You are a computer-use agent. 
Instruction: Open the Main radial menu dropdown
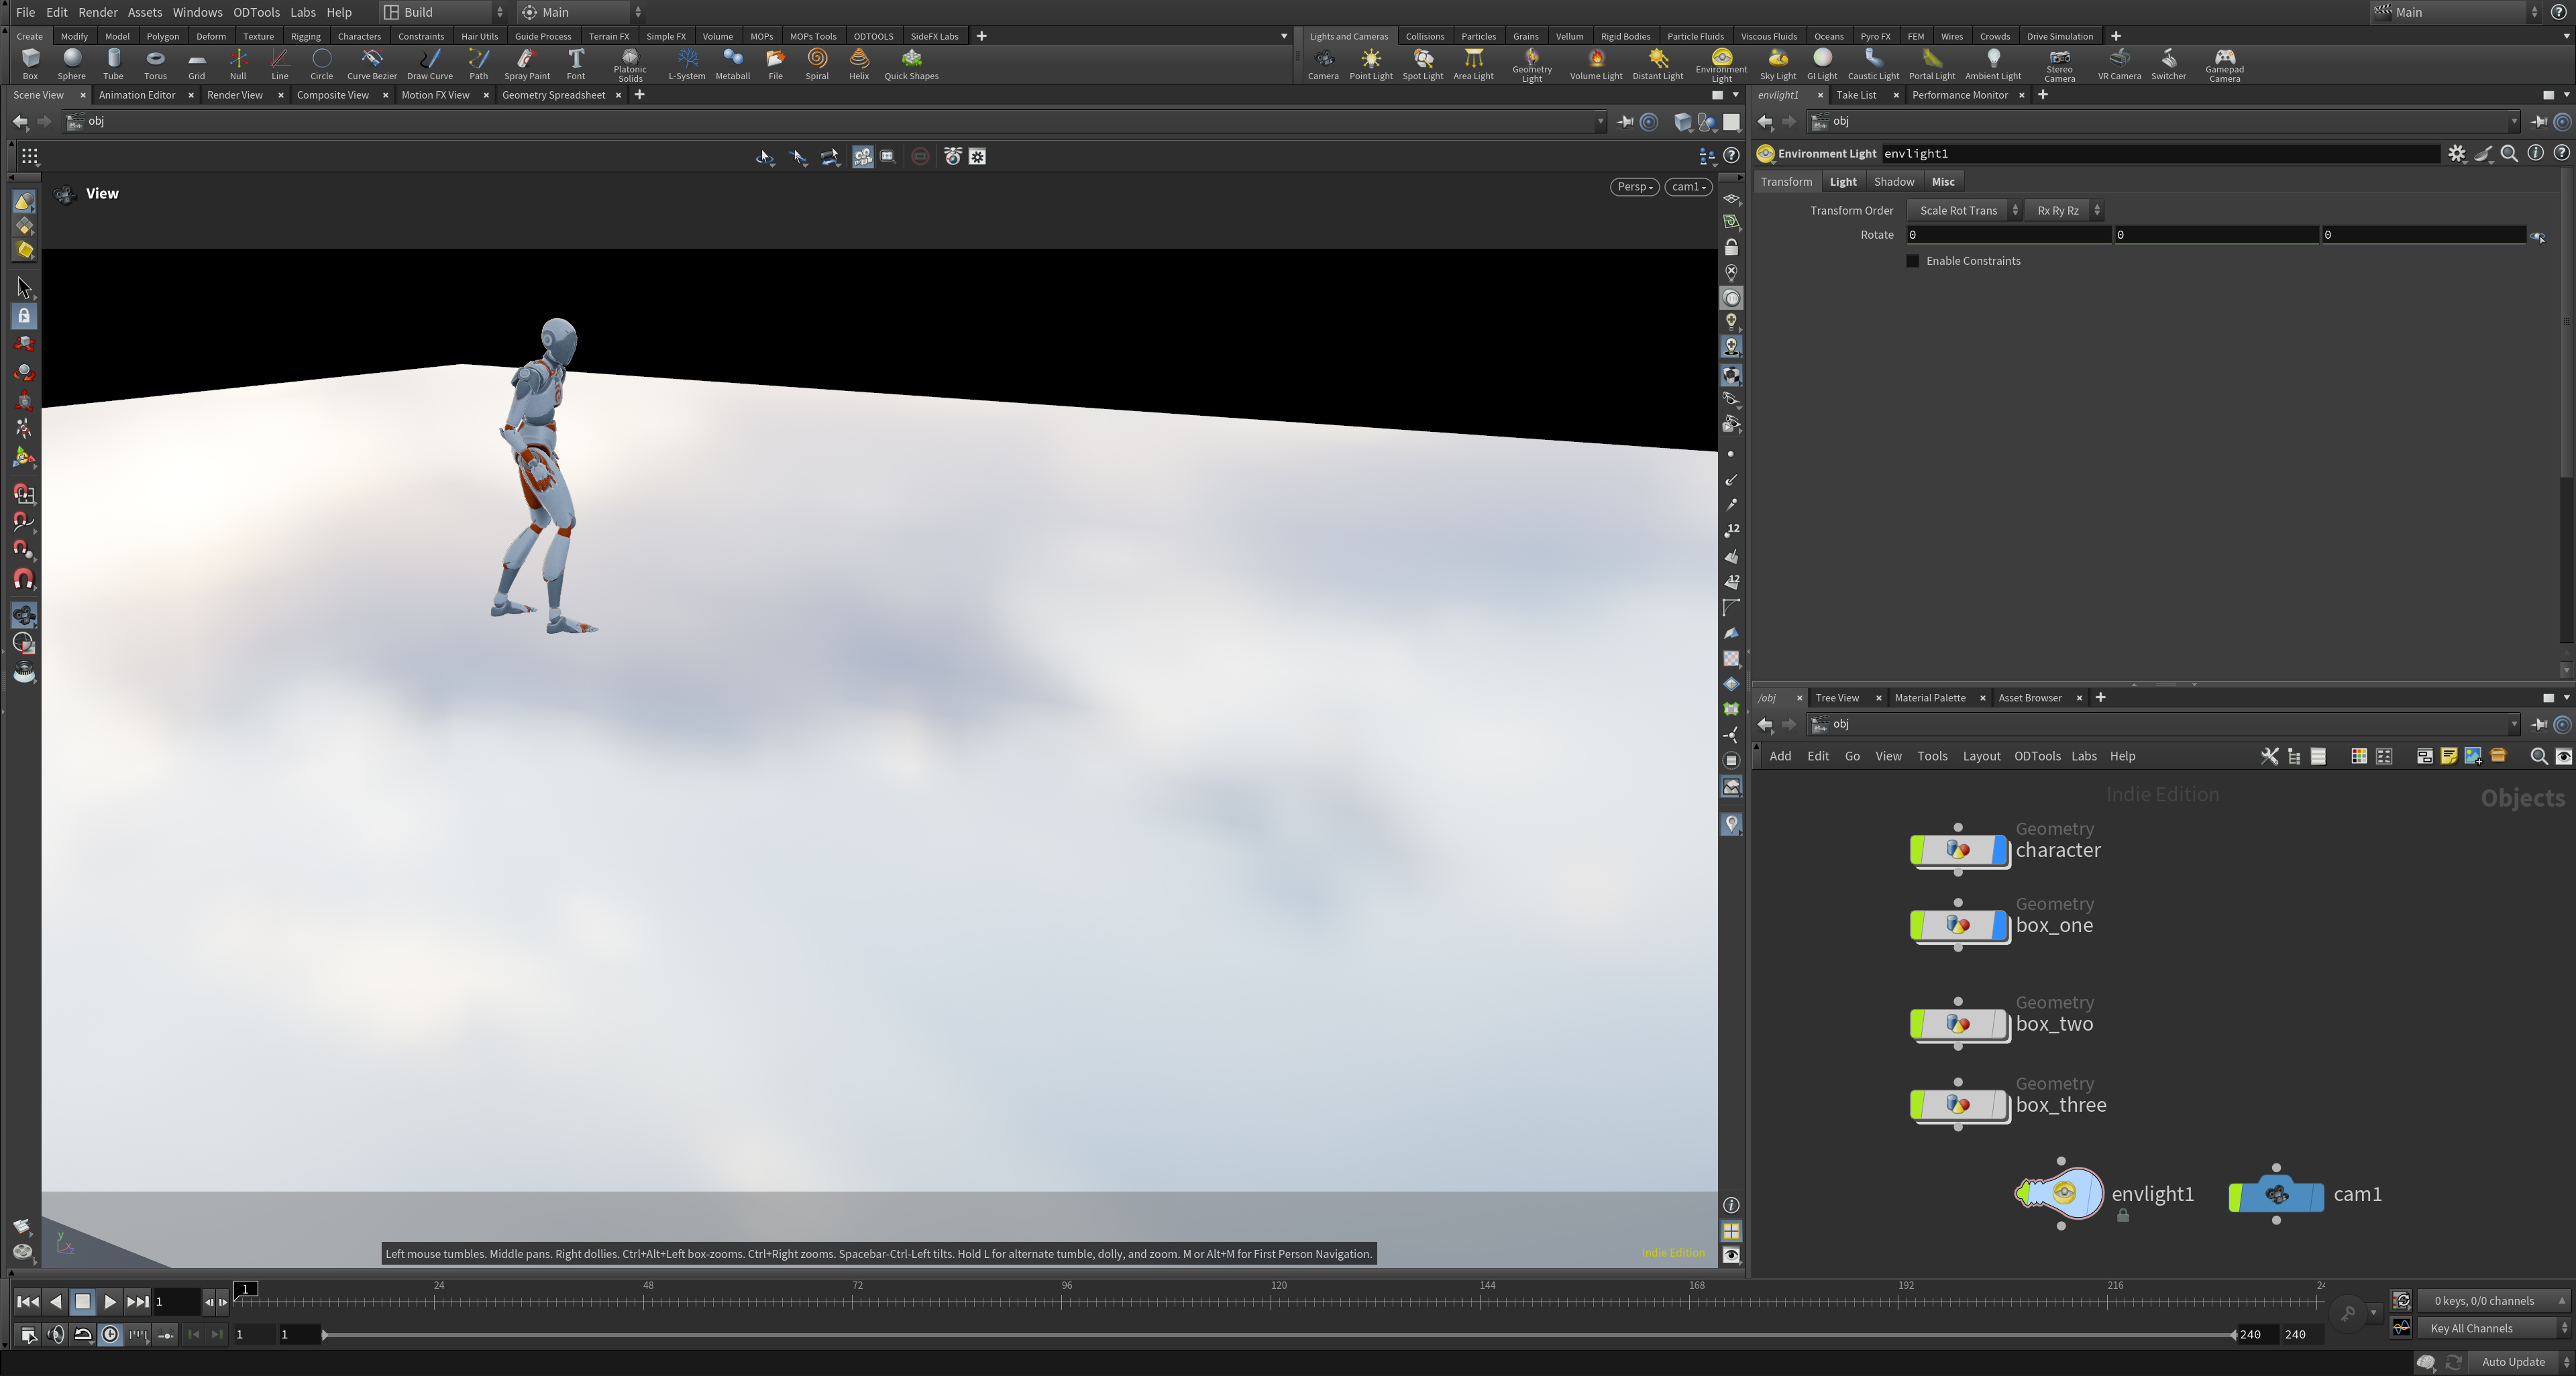click(581, 12)
